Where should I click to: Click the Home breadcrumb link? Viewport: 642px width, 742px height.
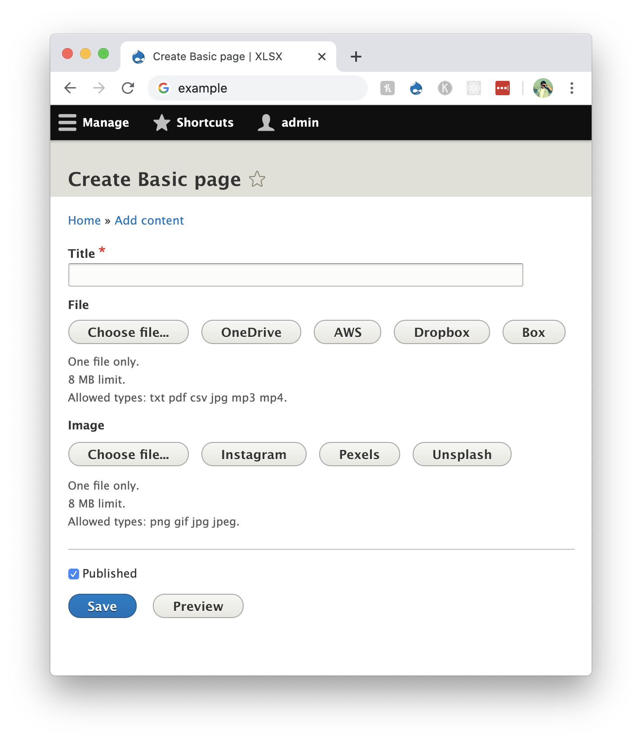coord(85,221)
